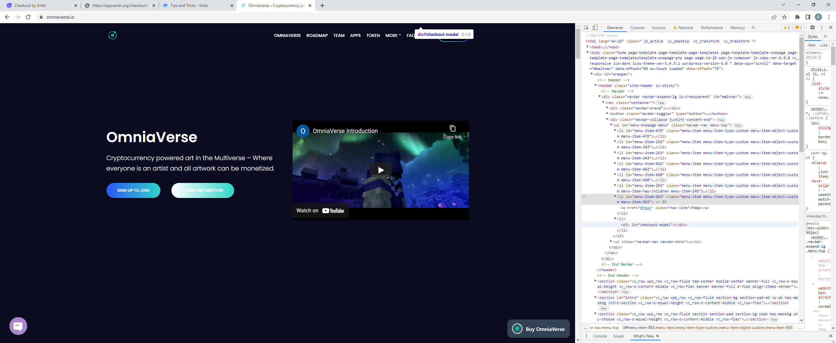Select the Elements tab
The height and width of the screenshot is (343, 836).
pos(615,28)
